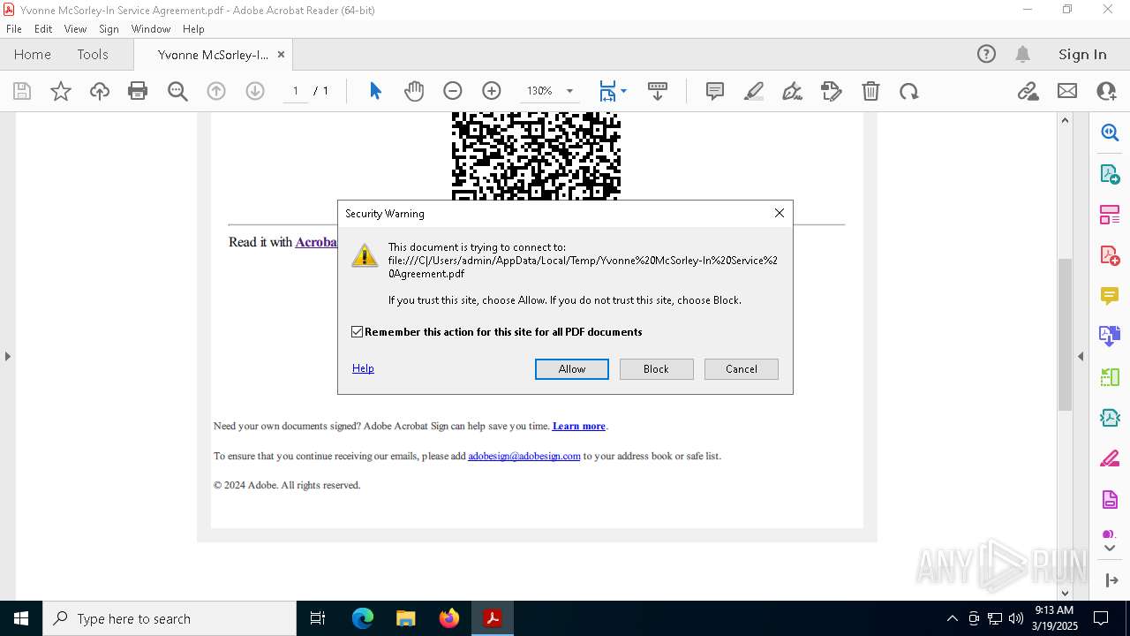Select the highlight text tool
The width and height of the screenshot is (1130, 636).
pyautogui.click(x=754, y=91)
